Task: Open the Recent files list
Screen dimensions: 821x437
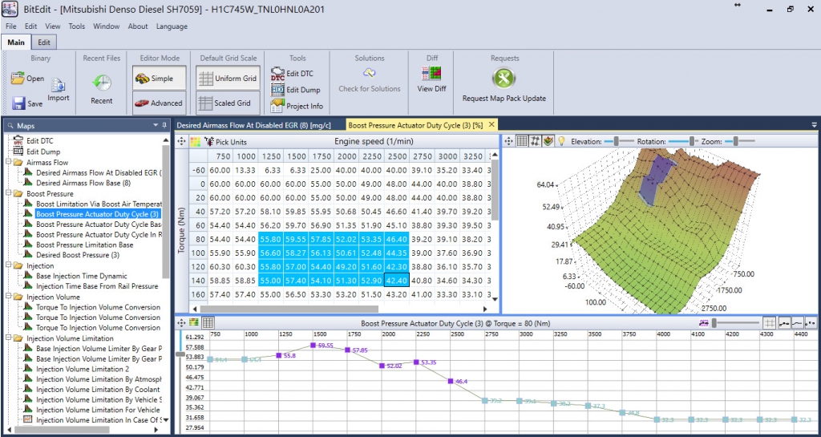Action: 102,83
